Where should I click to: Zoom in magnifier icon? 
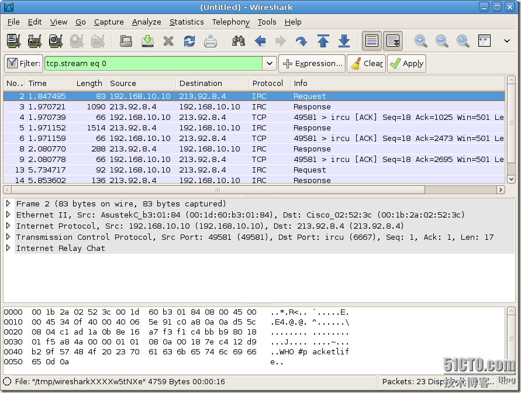pos(421,41)
